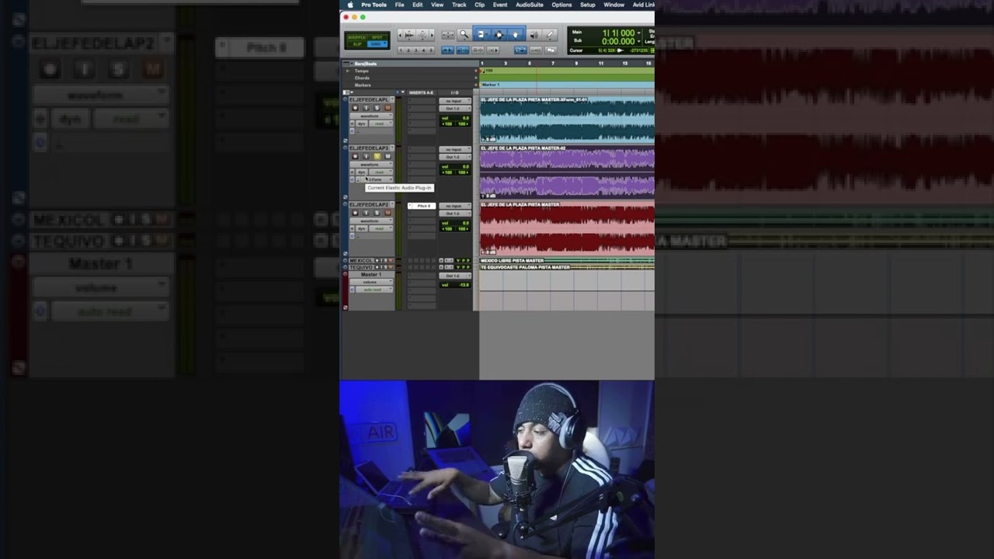Solo the ELJEFEDELAPL track
This screenshot has height=559, width=994.
[377, 108]
